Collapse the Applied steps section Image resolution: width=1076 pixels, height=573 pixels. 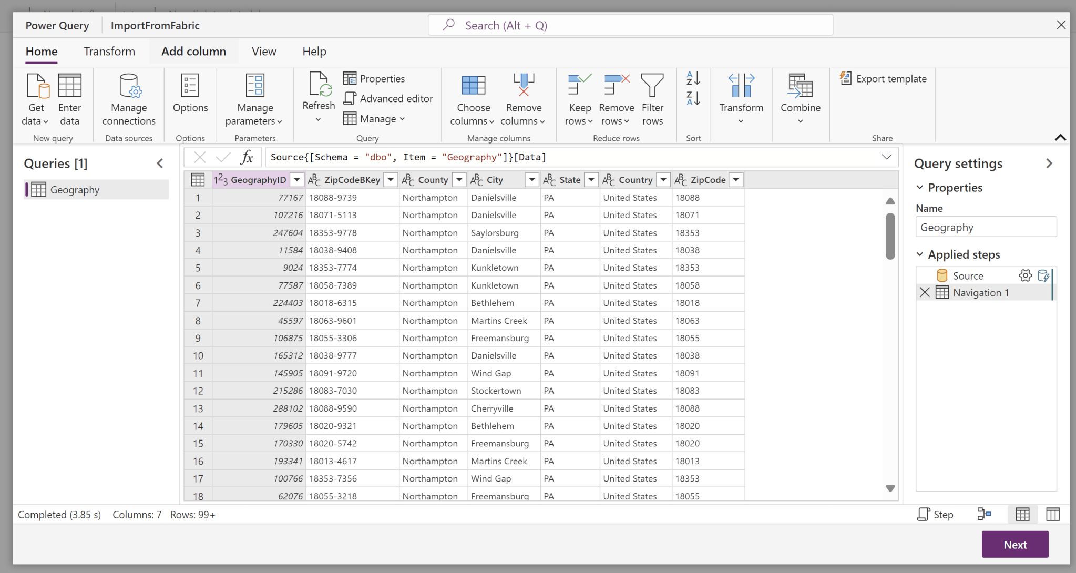[920, 254]
